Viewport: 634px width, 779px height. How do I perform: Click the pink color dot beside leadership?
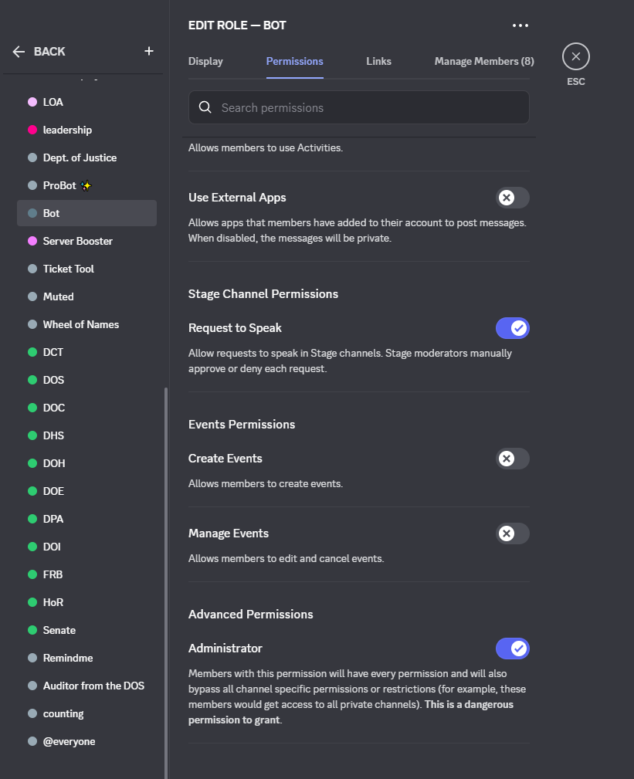[x=32, y=130]
